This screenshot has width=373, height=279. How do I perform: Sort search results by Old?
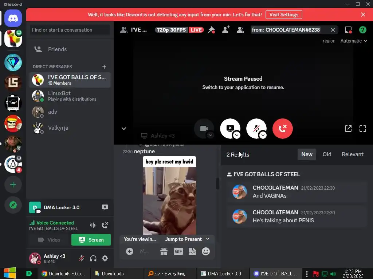327,154
